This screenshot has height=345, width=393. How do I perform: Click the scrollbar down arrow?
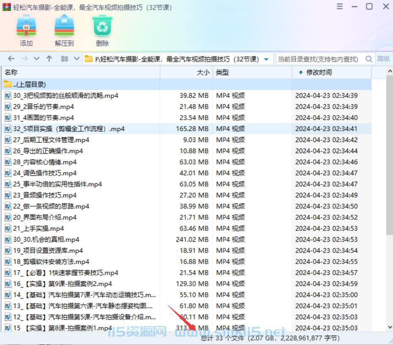pos(390,327)
